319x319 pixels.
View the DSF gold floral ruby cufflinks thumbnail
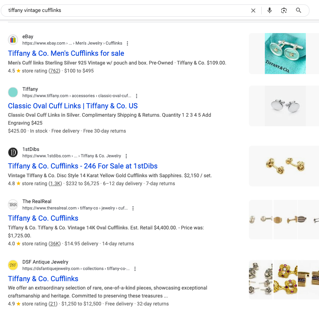tap(286, 280)
